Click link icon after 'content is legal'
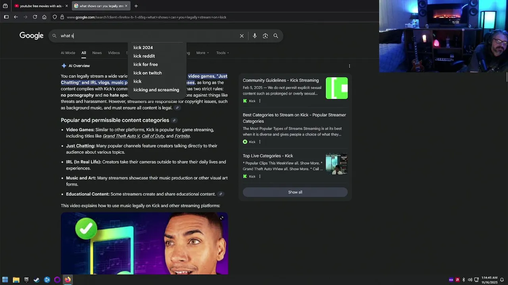Image resolution: width=508 pixels, height=285 pixels. point(177,108)
